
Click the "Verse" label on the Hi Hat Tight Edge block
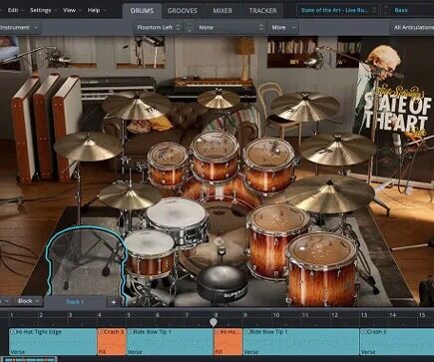click(17, 352)
